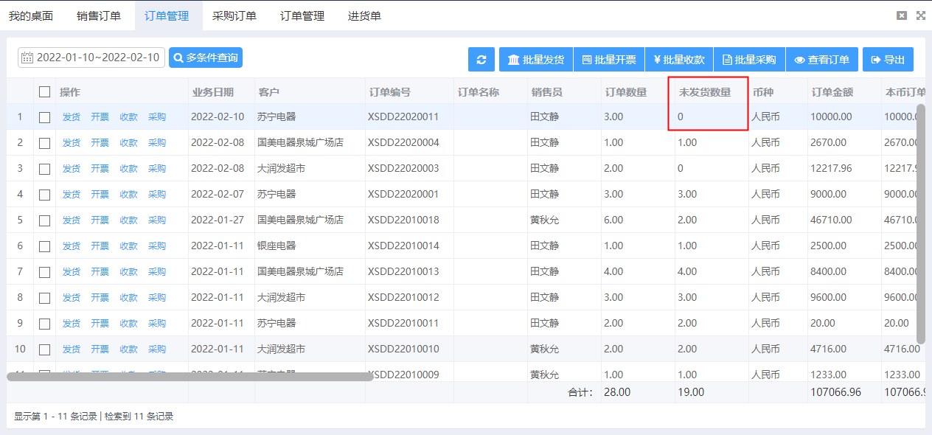Click 订单名称 column header
The height and width of the screenshot is (435, 932).
tap(490, 92)
